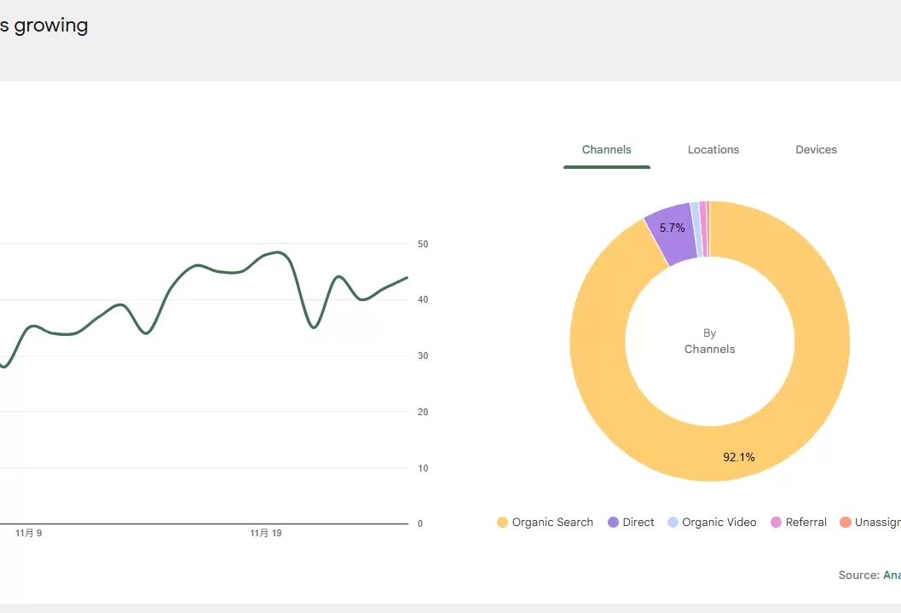Screen dimensions: 901x613
Task: Open the Locations tab
Action: coord(713,150)
